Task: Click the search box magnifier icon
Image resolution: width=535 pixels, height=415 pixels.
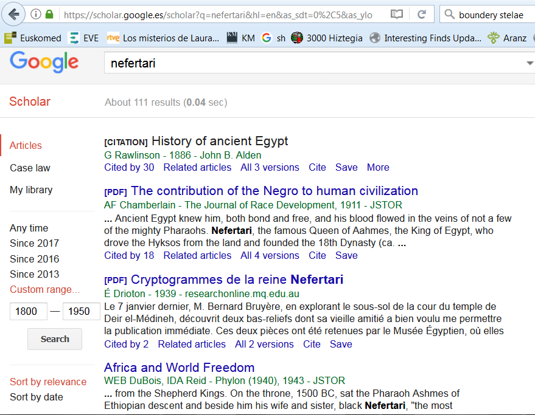Action: coord(449,15)
